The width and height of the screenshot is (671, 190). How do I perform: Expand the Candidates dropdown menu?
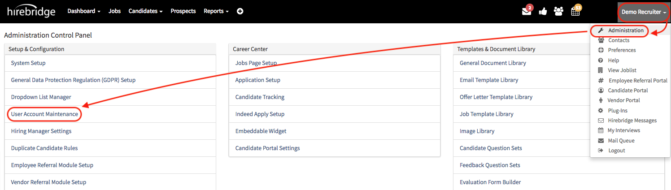click(x=145, y=11)
